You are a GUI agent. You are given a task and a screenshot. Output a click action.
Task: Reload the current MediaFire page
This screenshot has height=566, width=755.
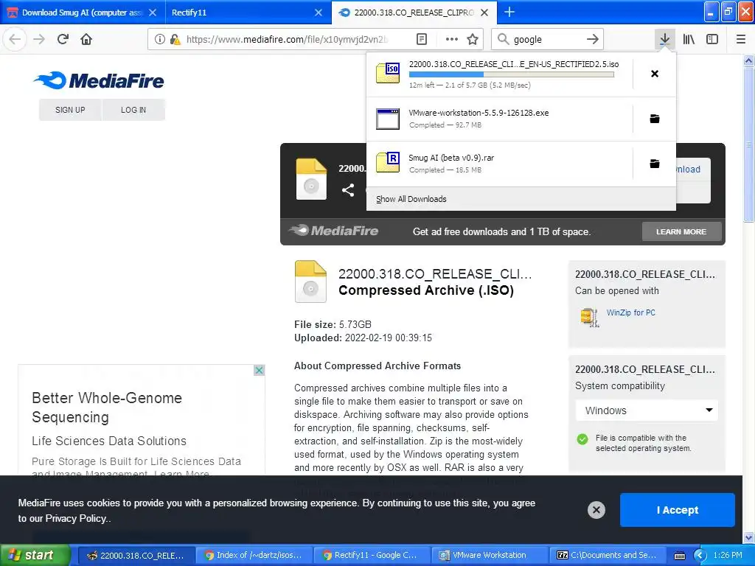(63, 39)
